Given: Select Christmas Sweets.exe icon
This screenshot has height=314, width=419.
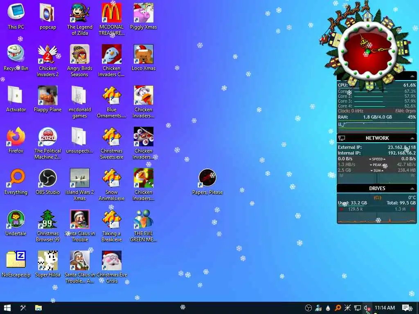Looking at the screenshot, I should point(112,144).
